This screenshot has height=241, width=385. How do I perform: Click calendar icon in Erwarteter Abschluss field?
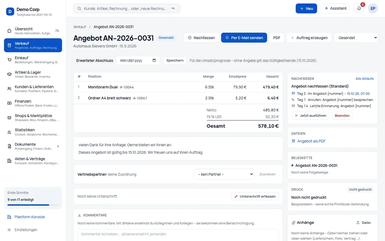154,61
